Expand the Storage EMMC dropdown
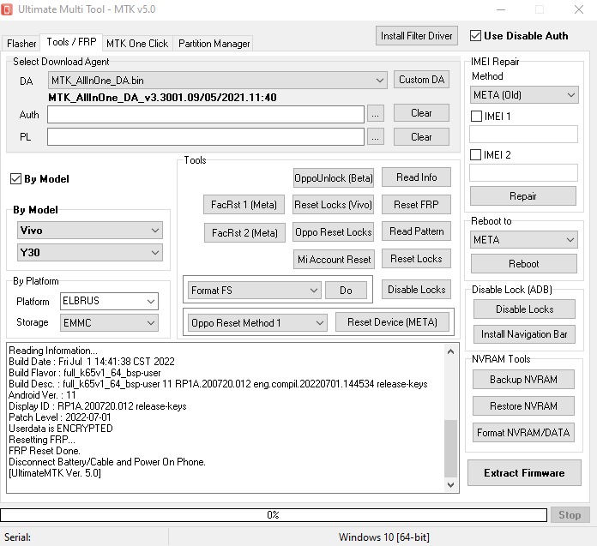Image resolution: width=597 pixels, height=546 pixels. point(109,323)
